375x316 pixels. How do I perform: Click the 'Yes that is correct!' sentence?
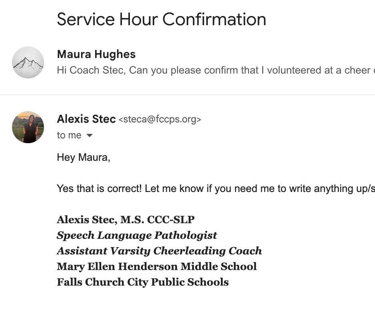click(99, 188)
